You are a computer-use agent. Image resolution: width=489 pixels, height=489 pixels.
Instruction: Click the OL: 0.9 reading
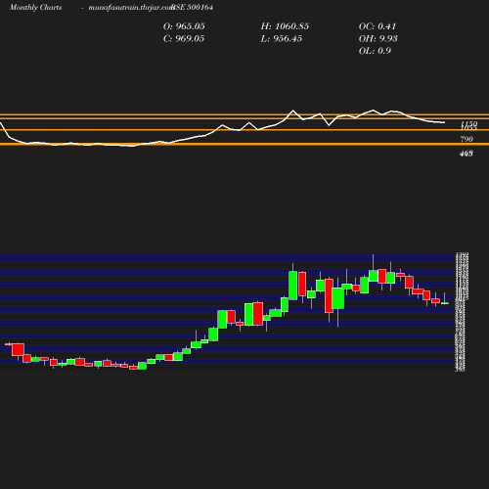coord(375,51)
